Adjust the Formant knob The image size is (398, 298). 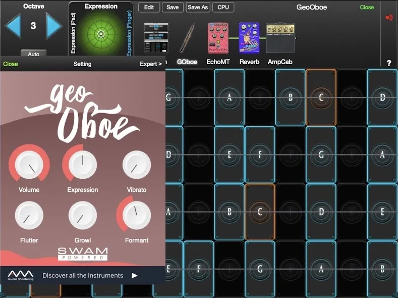tap(137, 215)
